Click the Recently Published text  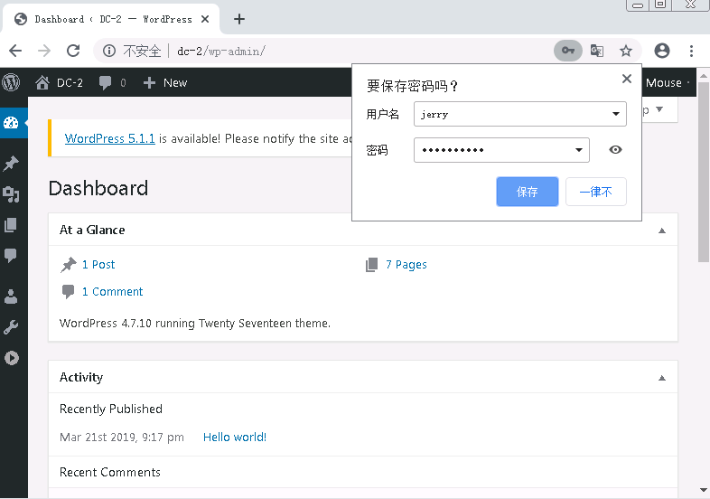tap(111, 409)
